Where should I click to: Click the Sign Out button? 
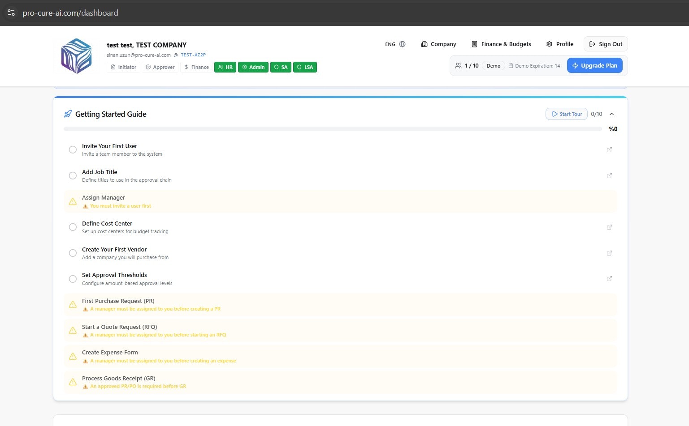click(606, 44)
